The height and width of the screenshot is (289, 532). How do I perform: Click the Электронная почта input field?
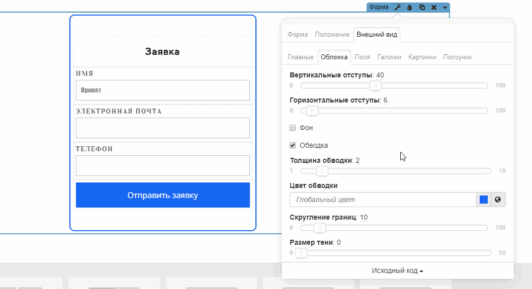(x=162, y=128)
